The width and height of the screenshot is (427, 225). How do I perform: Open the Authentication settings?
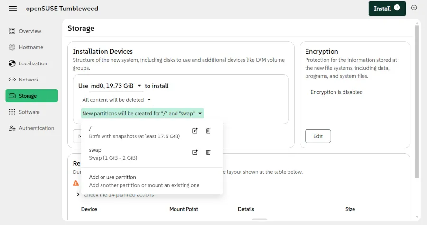coord(36,128)
